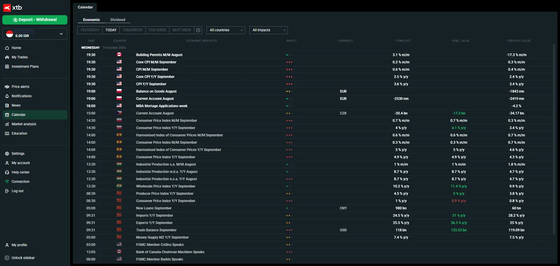Expand the 0.00 IDR account dropdown
Viewport: 560px width, 266px height.
click(x=35, y=34)
